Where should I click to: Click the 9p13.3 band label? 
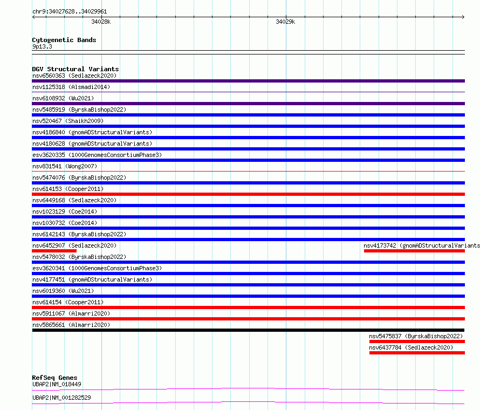(x=42, y=46)
